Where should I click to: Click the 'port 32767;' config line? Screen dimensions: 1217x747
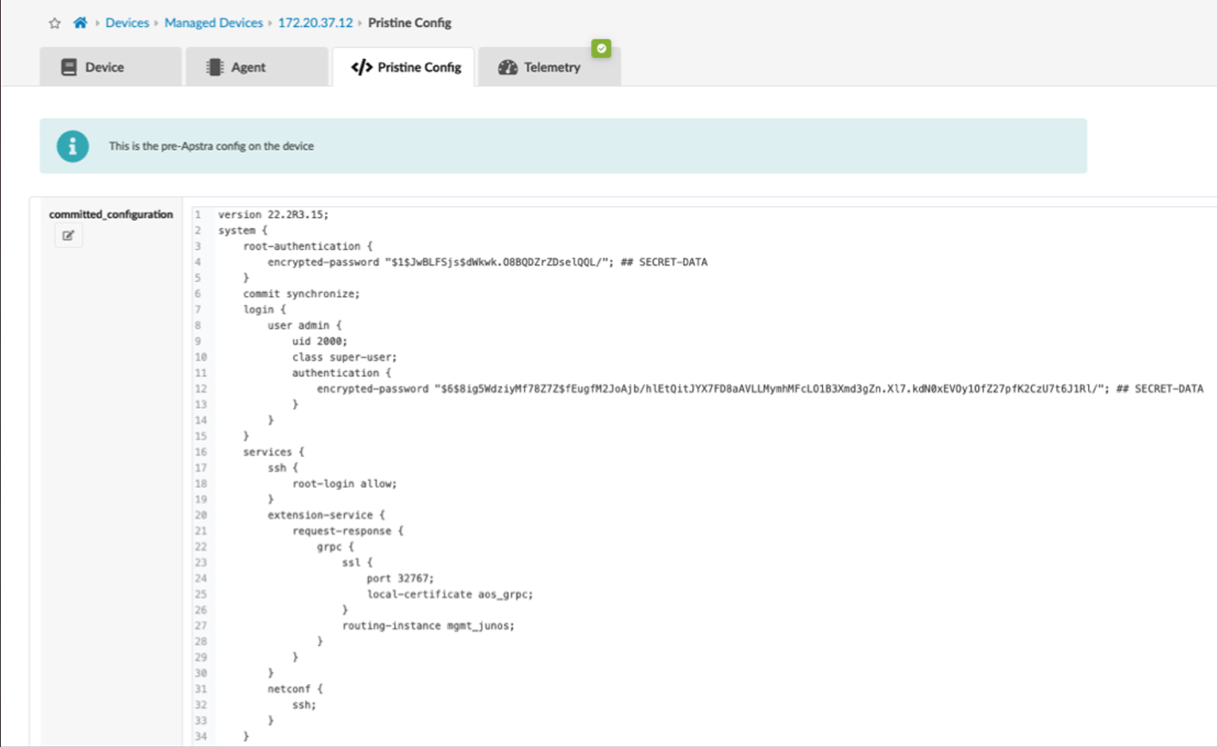coord(400,579)
